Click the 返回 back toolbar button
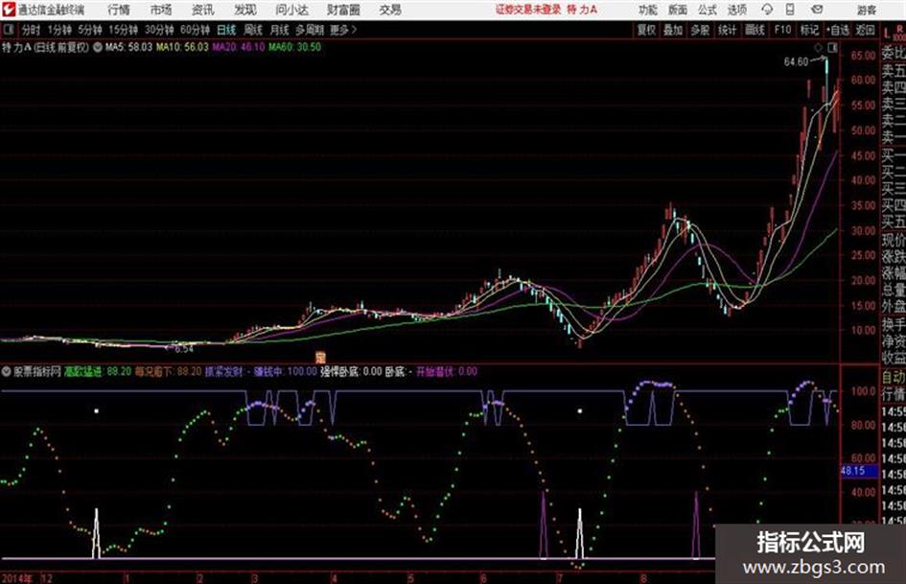906x584 pixels. pos(865,30)
